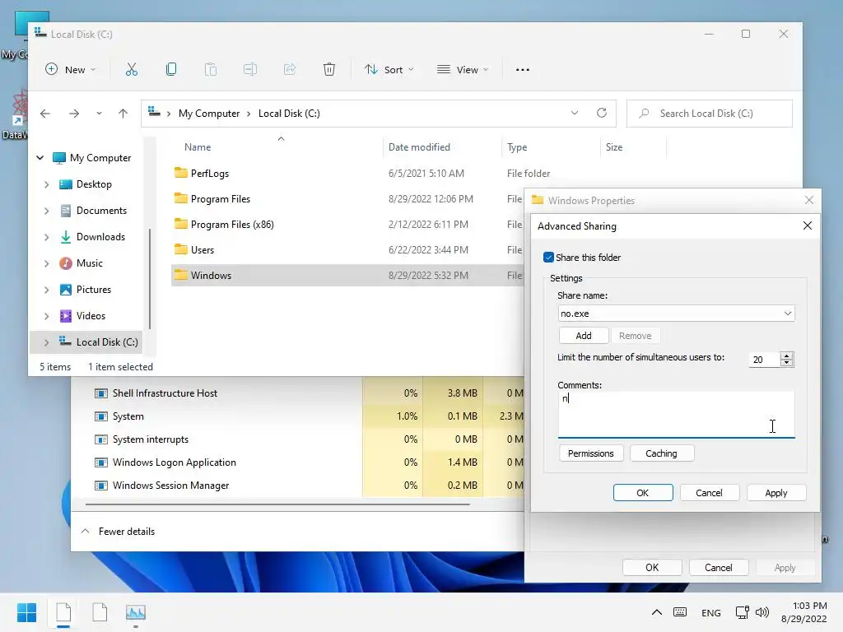Open Caching settings button

(661, 453)
